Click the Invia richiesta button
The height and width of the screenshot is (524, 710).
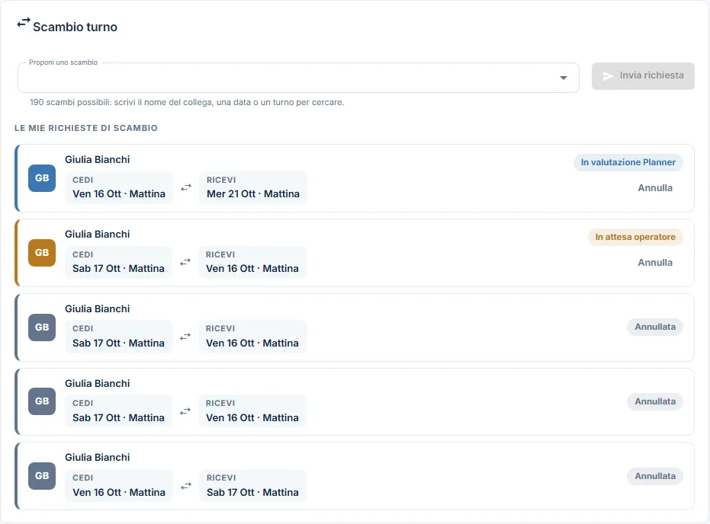pos(643,76)
